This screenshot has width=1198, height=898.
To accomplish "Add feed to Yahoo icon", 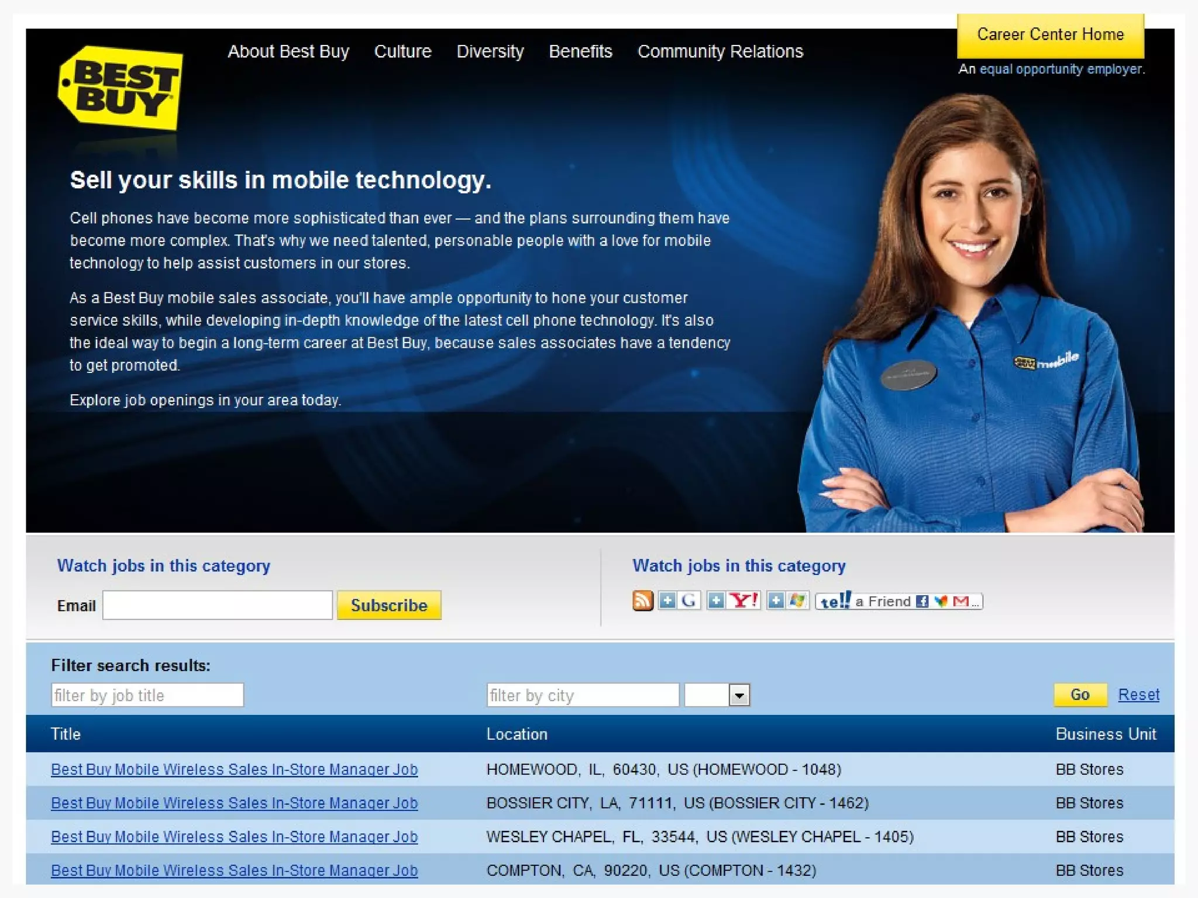I will 734,600.
